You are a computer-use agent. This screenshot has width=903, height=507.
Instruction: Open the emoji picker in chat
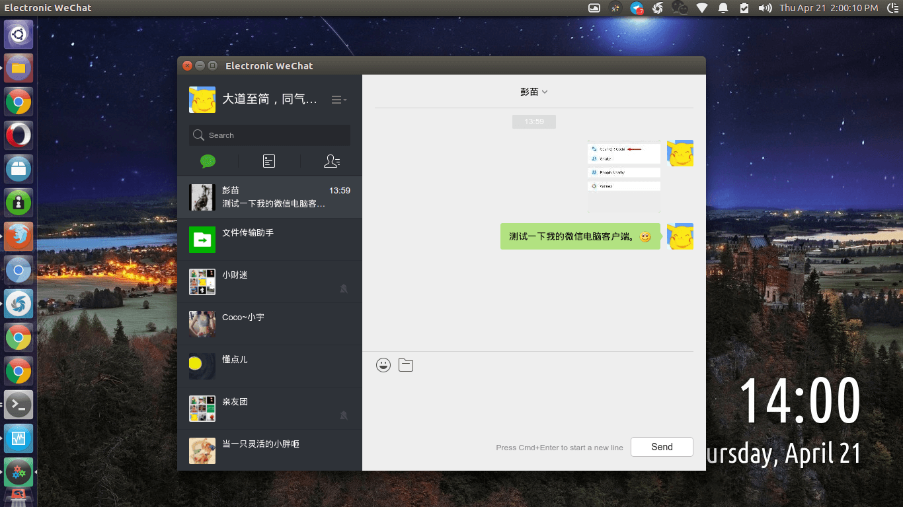(x=383, y=365)
